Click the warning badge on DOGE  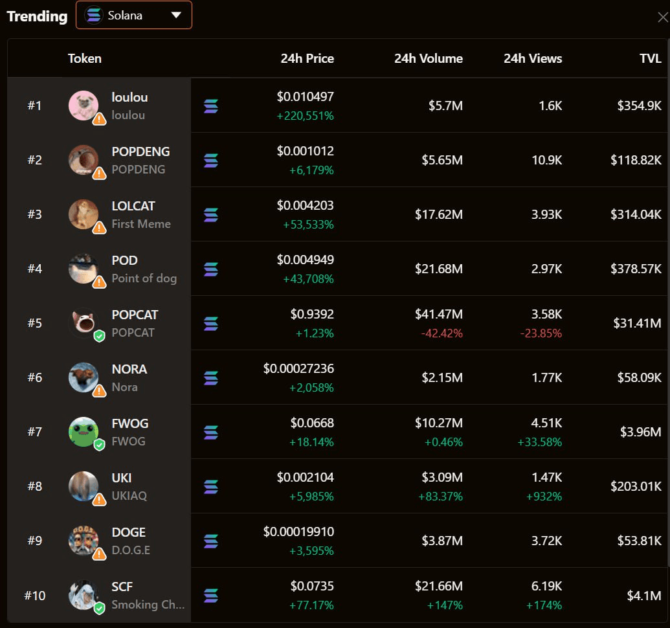click(100, 554)
